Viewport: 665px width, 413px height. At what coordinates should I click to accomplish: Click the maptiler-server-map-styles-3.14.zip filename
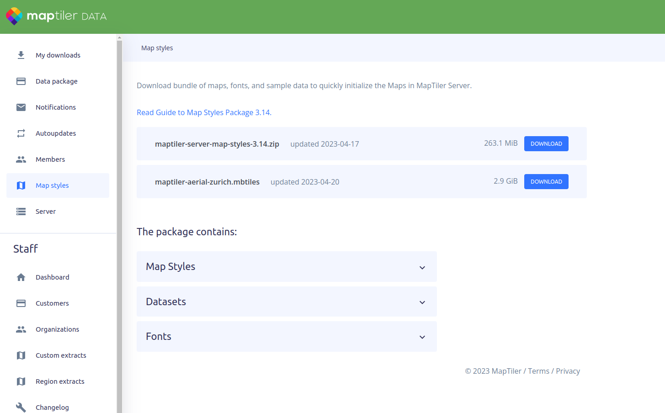coord(217,144)
